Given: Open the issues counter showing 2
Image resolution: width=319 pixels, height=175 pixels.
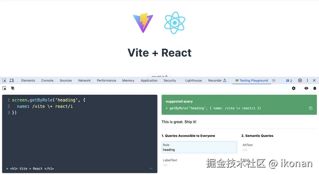Looking at the screenshot, I should click(x=289, y=81).
